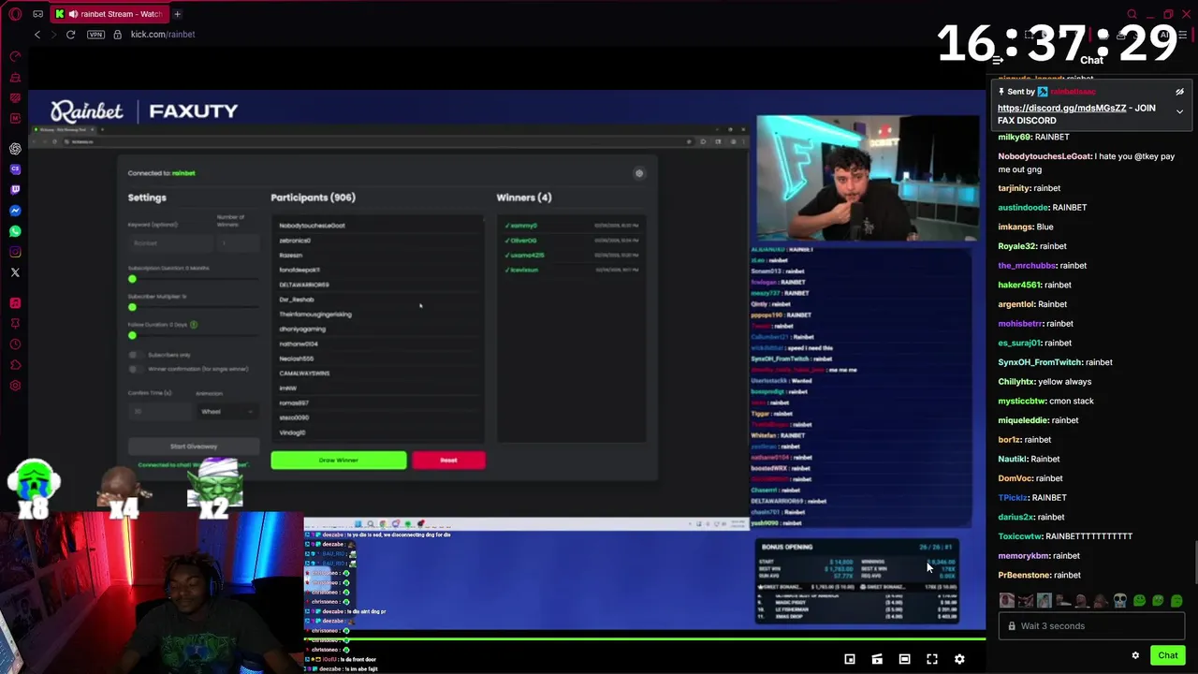Viewport: 1198px width, 674px height.
Task: Enable mini player for the stream
Action: coord(850,659)
